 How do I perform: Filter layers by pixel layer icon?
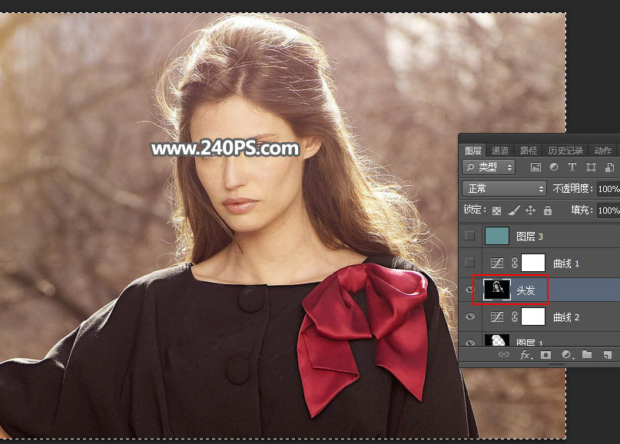(535, 167)
